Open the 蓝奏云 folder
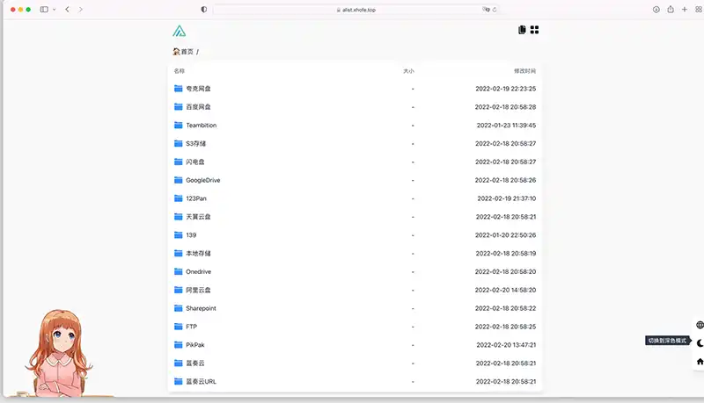Screen dimensions: 704x403 pos(355,363)
